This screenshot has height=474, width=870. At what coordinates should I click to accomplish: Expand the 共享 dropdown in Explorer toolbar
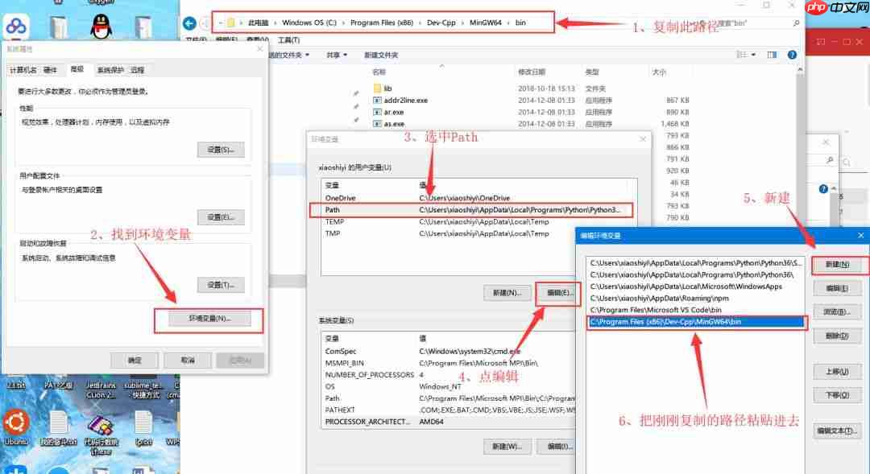click(337, 55)
